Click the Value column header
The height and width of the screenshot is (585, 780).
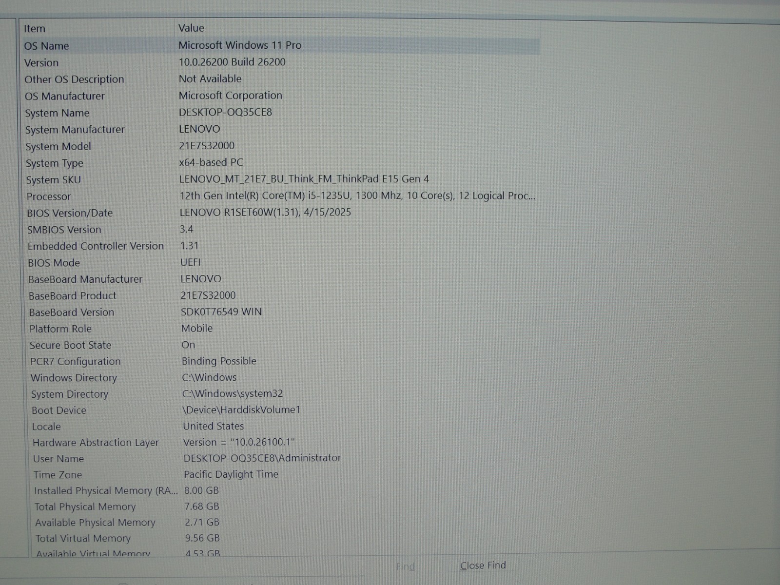pos(191,28)
